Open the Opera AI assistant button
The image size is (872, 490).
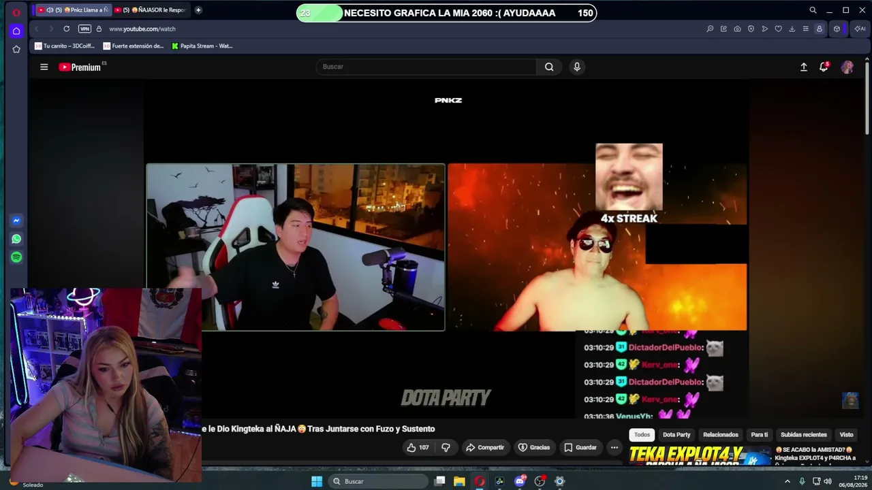pos(859,29)
